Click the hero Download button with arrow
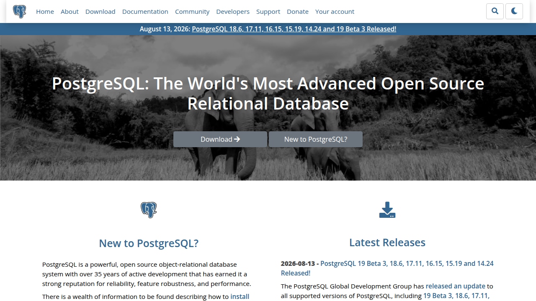Viewport: 536px width, 301px height. [x=220, y=139]
